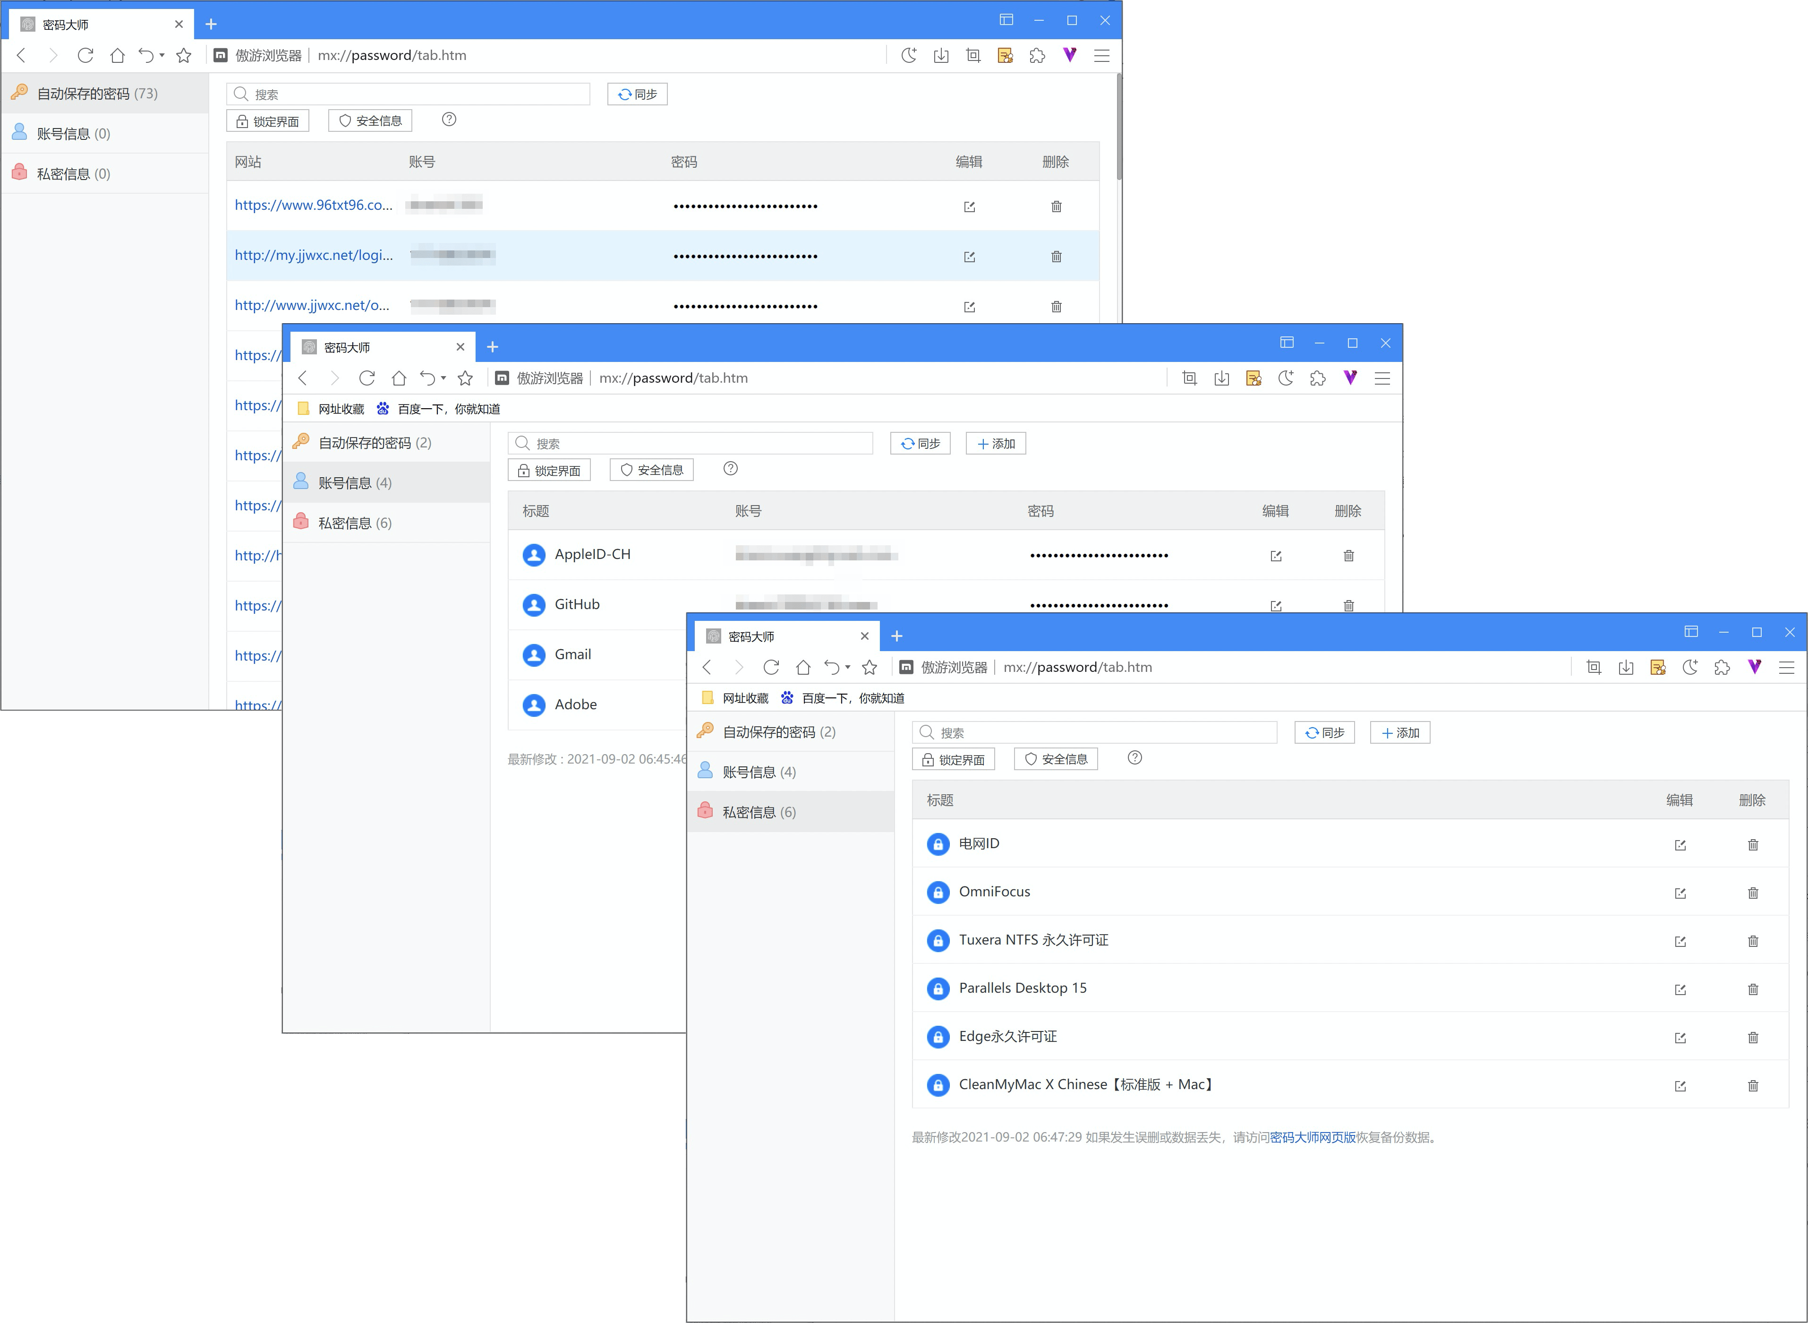Delete the Parallels Desktop 15 entry

click(x=1753, y=990)
